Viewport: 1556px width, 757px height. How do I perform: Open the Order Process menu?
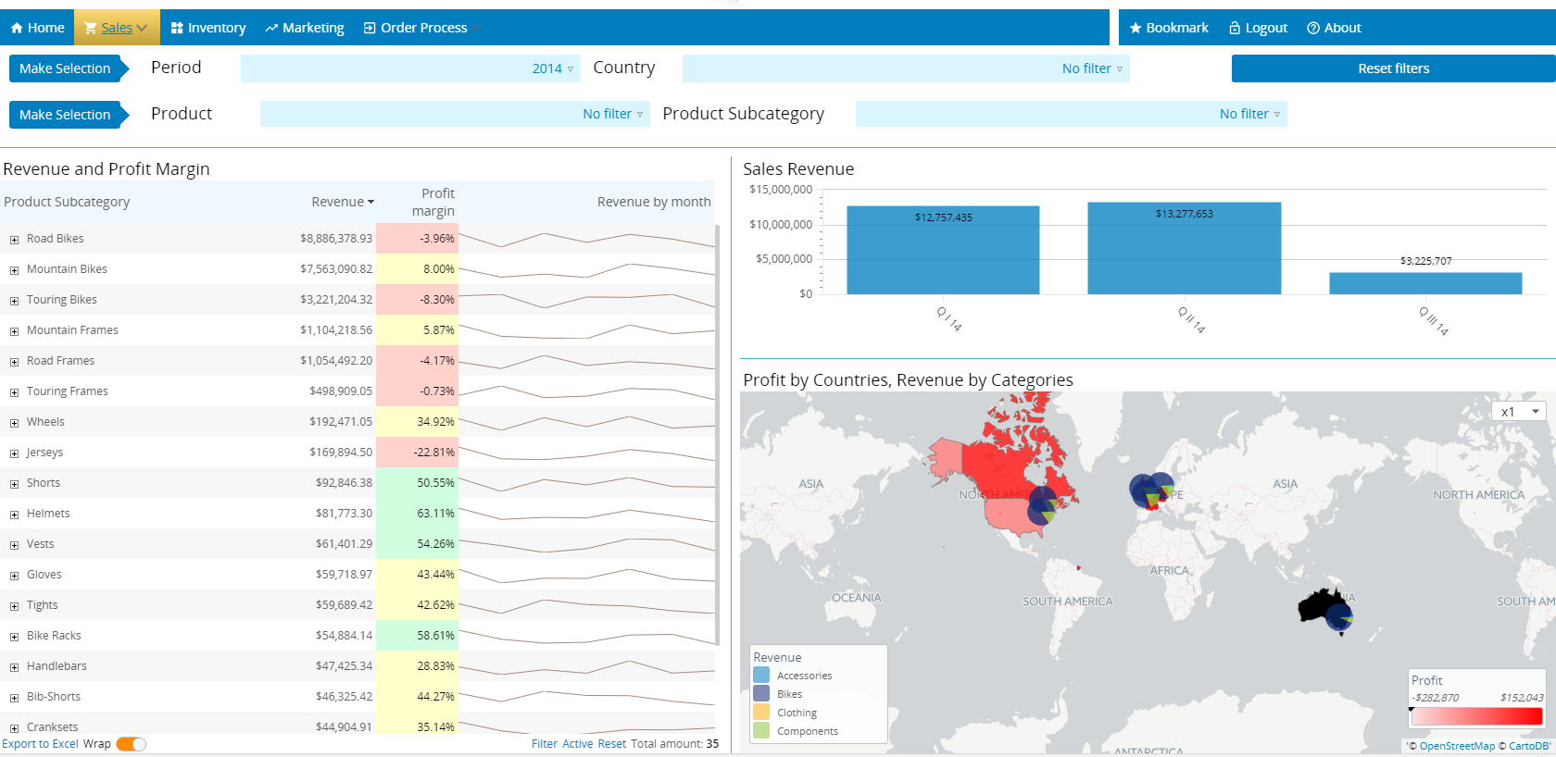click(x=421, y=28)
